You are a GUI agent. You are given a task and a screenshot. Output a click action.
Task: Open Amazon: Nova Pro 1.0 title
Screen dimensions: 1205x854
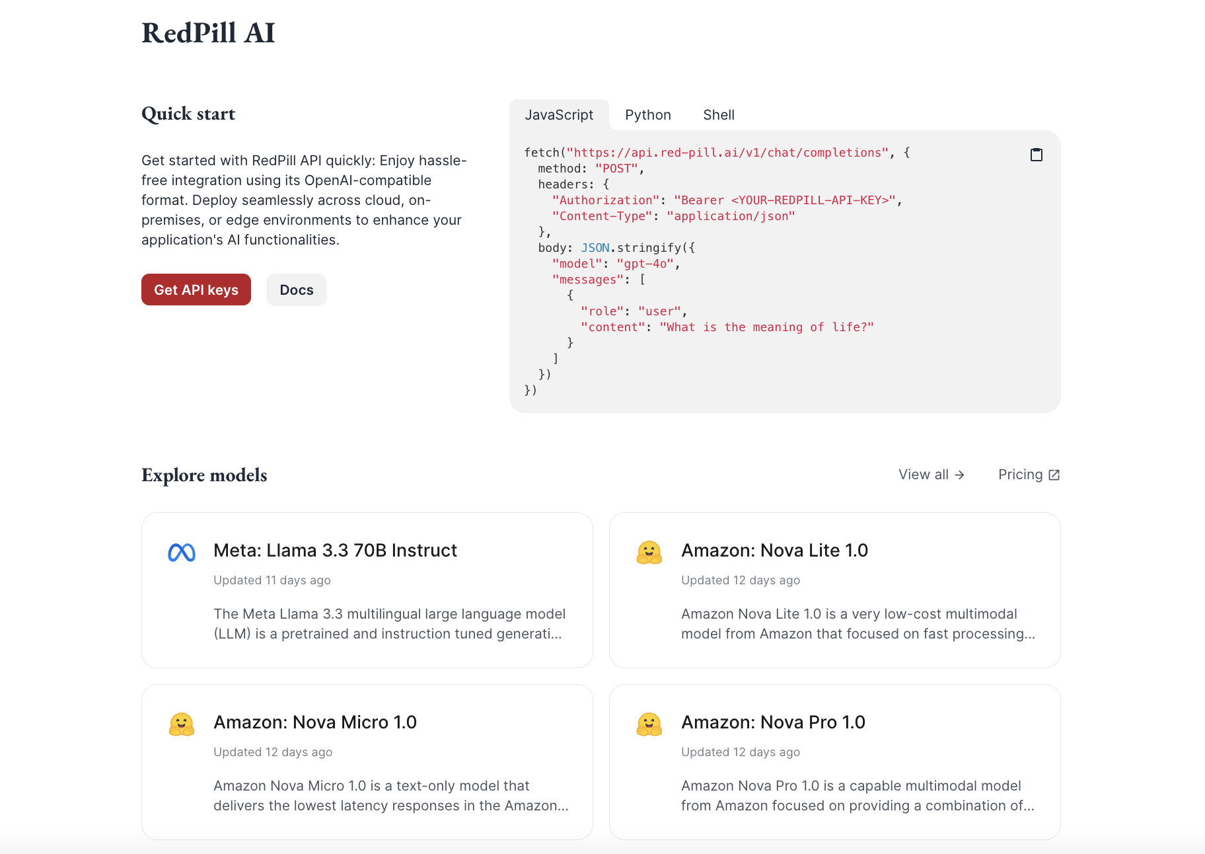click(x=773, y=722)
